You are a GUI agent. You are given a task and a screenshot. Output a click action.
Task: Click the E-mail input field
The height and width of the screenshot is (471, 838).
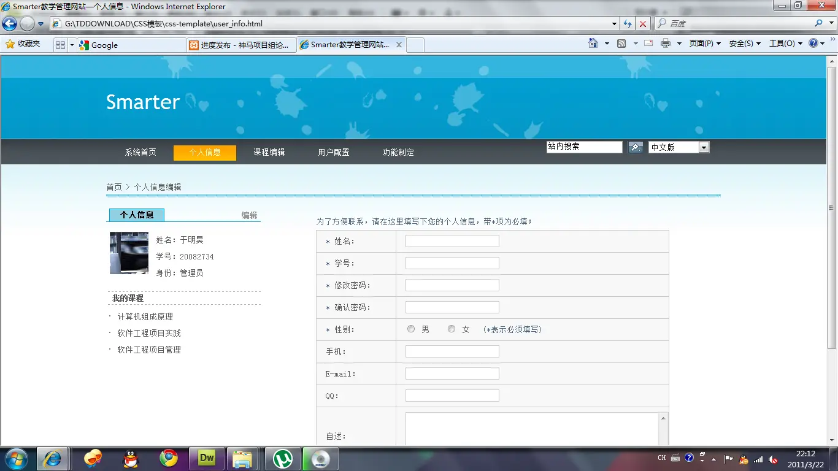452,373
